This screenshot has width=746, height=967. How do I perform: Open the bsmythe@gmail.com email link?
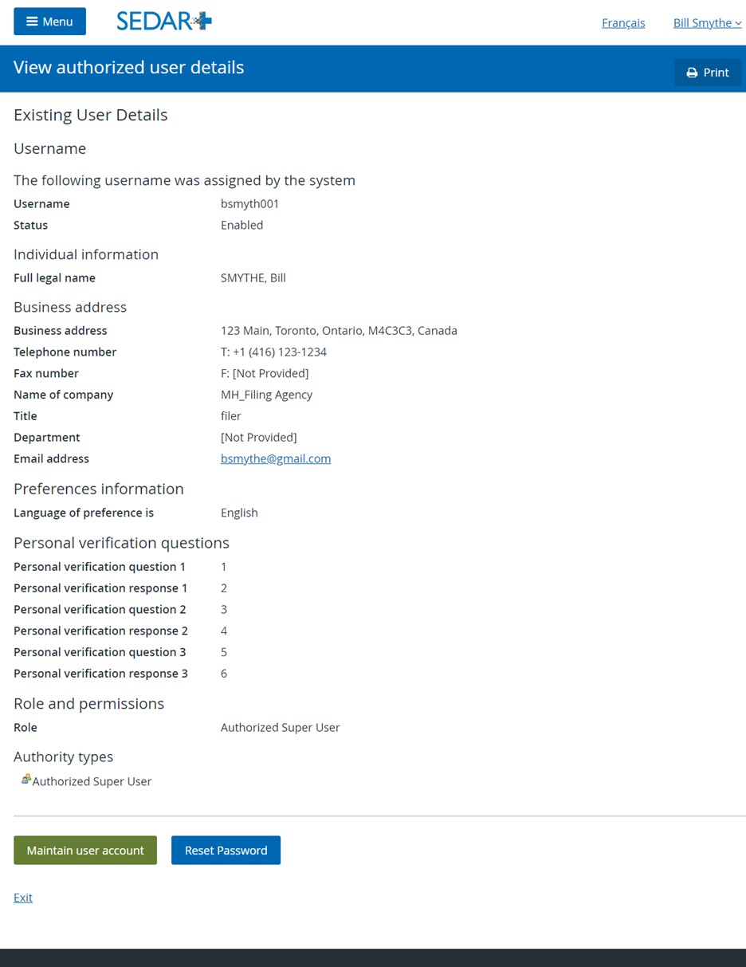[x=276, y=458]
